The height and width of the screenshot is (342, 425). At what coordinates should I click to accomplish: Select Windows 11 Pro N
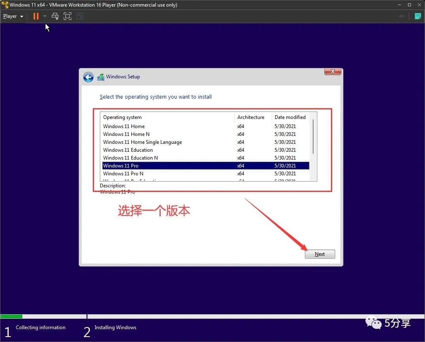pyautogui.click(x=206, y=174)
